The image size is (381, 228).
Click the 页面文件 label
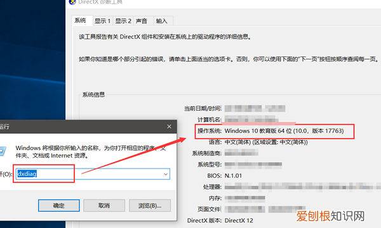tap(209, 209)
